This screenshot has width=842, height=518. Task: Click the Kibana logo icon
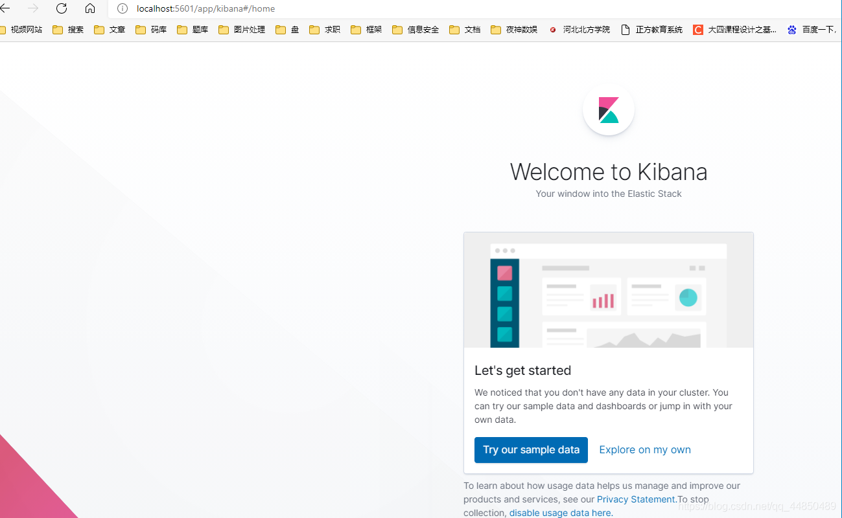pos(609,110)
